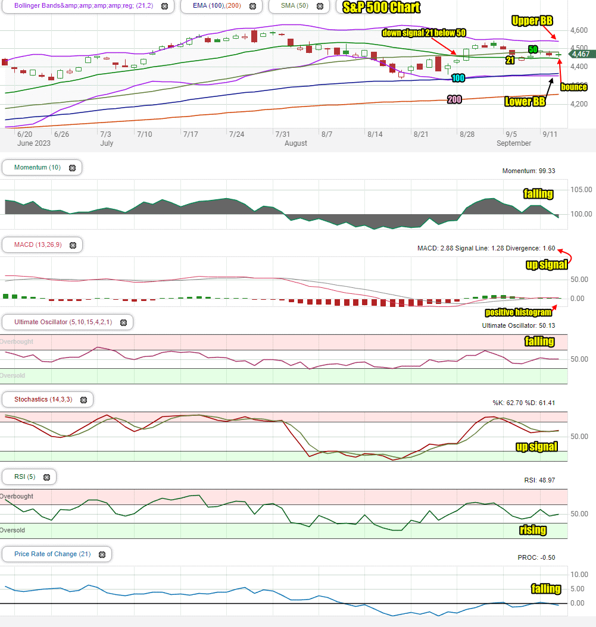The image size is (596, 627).
Task: Select the 9/11 date on the time axis
Action: pyautogui.click(x=550, y=134)
